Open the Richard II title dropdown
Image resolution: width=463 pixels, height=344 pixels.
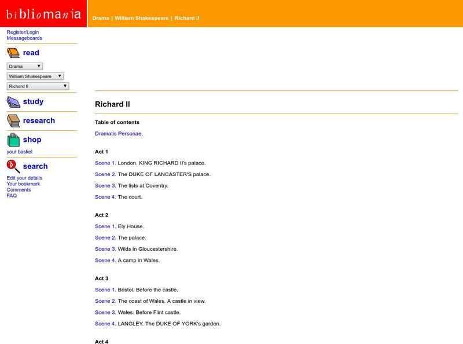coord(37,86)
